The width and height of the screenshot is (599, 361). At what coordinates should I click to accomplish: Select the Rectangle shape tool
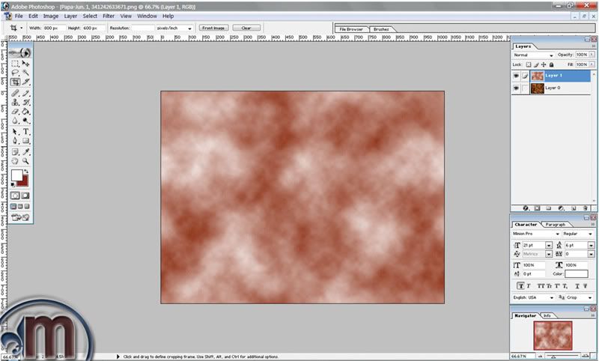click(x=25, y=141)
